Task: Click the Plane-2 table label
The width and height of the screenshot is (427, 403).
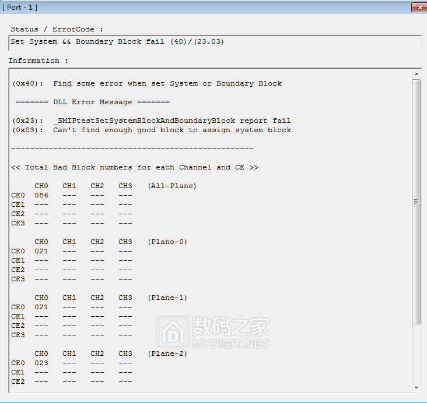Action: click(x=167, y=353)
